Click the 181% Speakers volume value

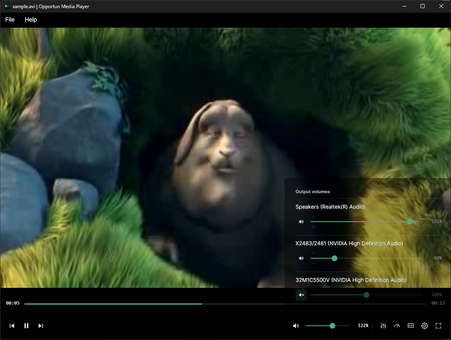[437, 221]
